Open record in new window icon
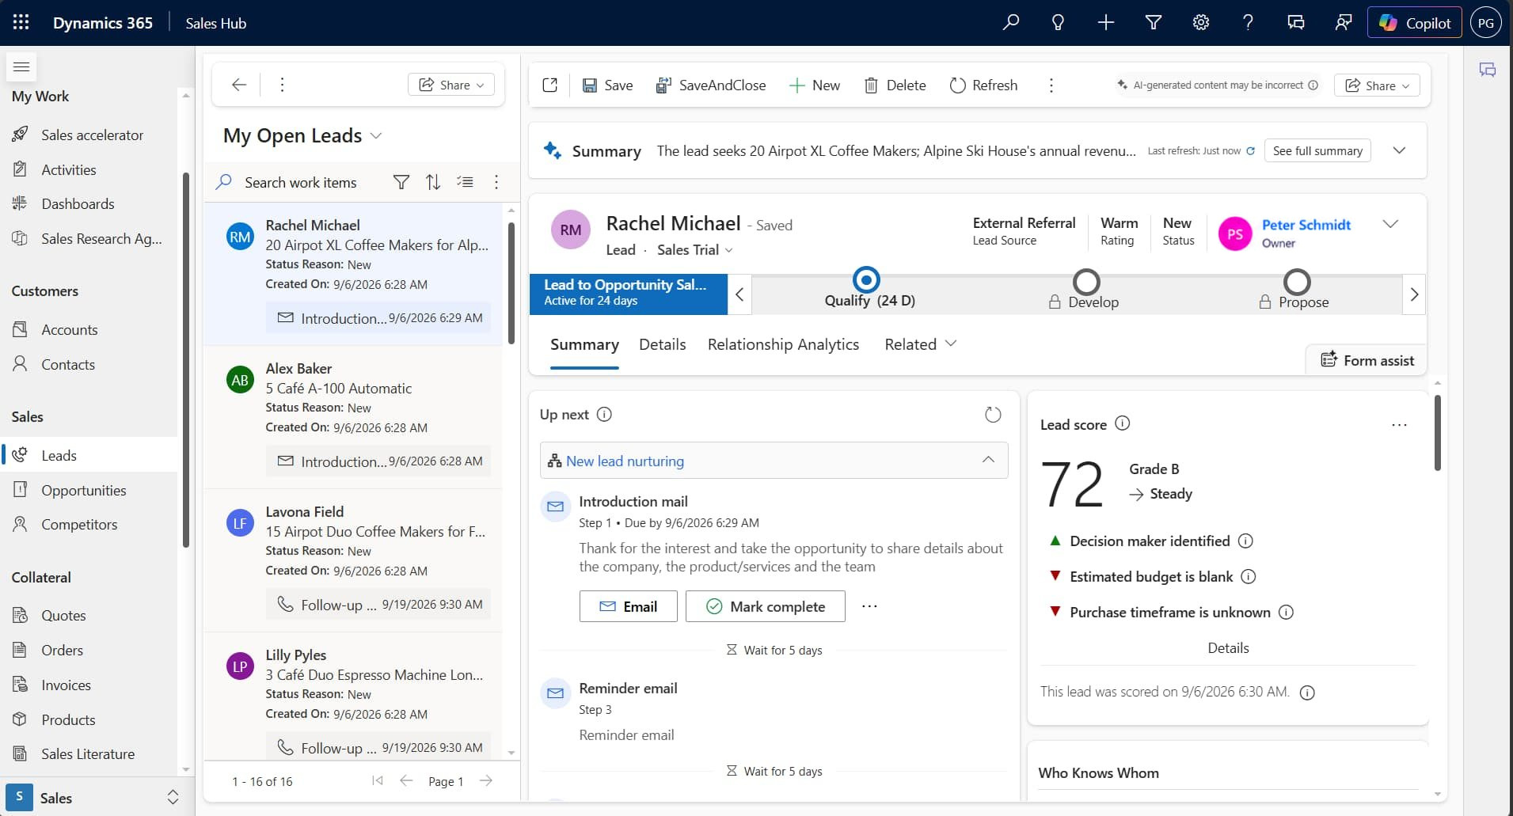Image resolution: width=1513 pixels, height=816 pixels. [550, 85]
